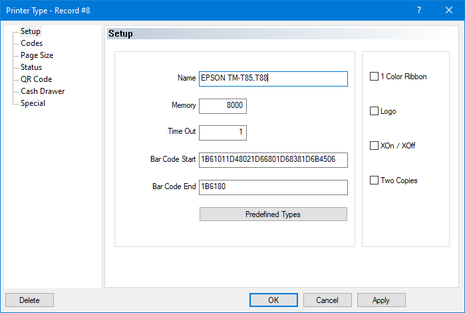This screenshot has height=313, width=465.
Task: Switch to Cash Drawer section
Action: [43, 91]
